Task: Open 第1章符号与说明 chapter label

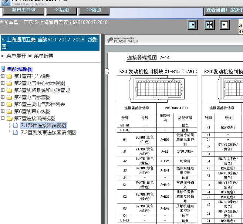Action: tap(32, 76)
